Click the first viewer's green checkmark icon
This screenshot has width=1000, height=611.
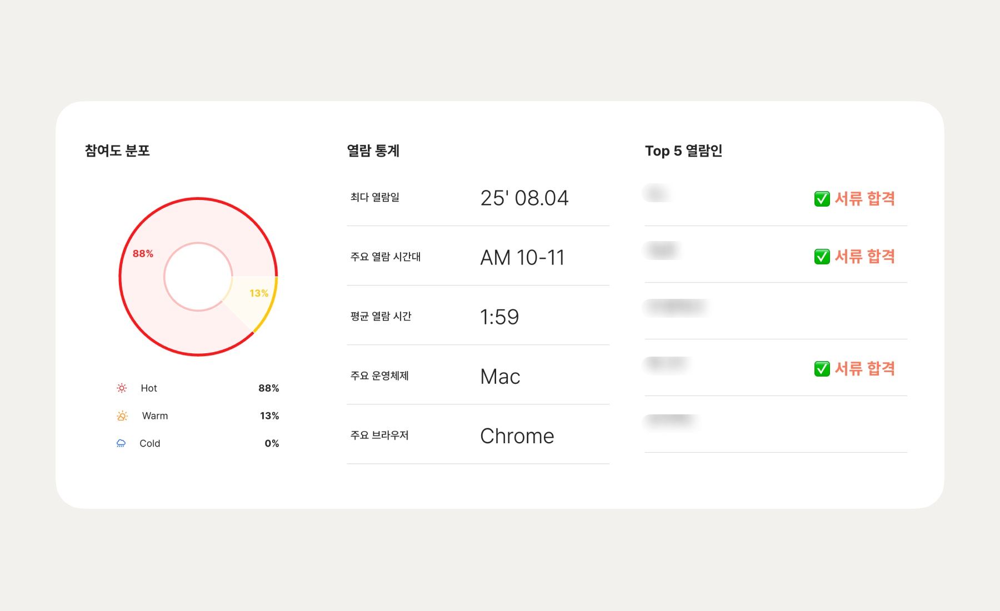click(x=822, y=199)
